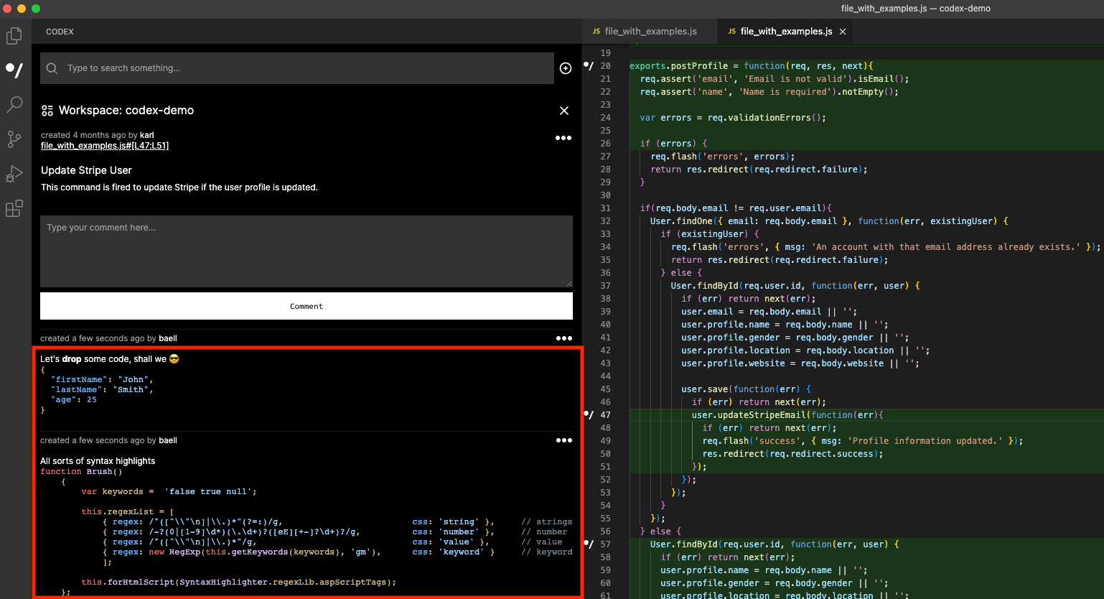Open the Search view in activity bar
Viewport: 1104px width, 599px height.
click(14, 104)
